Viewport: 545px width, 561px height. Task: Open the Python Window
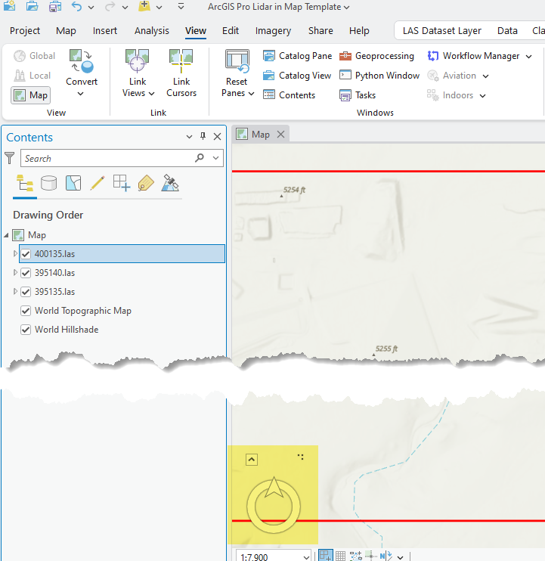tap(379, 76)
